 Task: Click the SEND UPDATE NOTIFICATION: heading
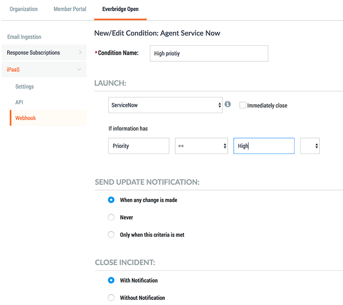[x=147, y=182]
